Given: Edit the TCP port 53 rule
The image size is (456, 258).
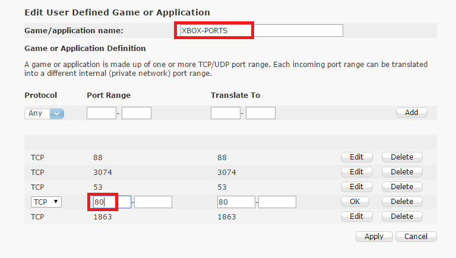Looking at the screenshot, I should coord(356,187).
